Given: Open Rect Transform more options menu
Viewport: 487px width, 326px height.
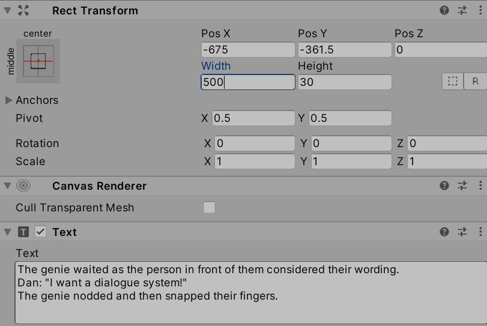Looking at the screenshot, I should coord(480,10).
